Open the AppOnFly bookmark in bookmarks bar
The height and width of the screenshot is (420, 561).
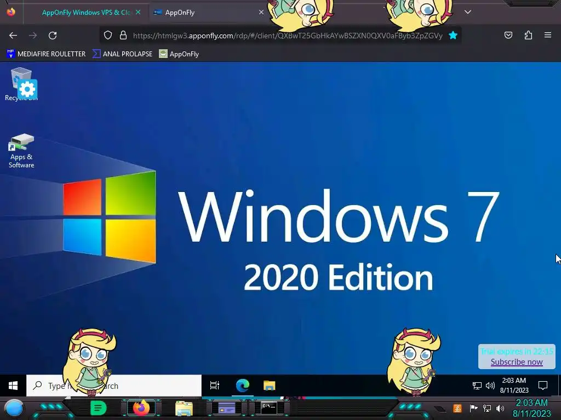coord(179,54)
